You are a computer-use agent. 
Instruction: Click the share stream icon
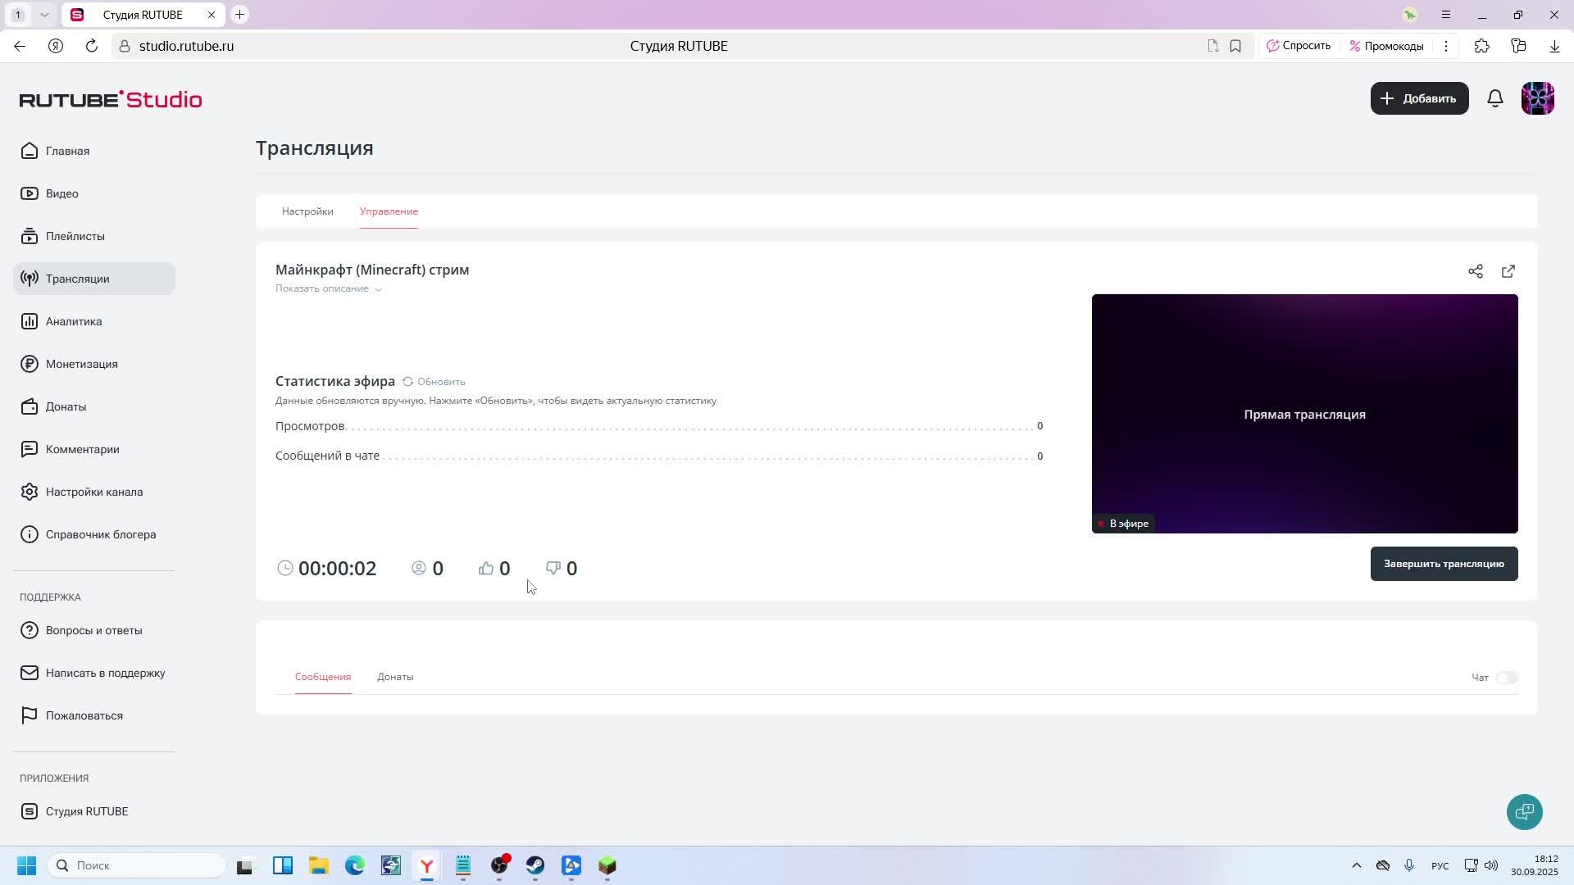pyautogui.click(x=1476, y=271)
